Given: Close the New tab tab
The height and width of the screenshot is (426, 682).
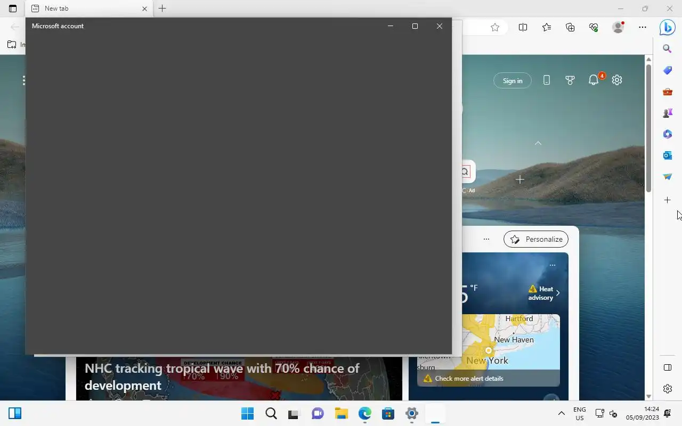Looking at the screenshot, I should [x=144, y=9].
